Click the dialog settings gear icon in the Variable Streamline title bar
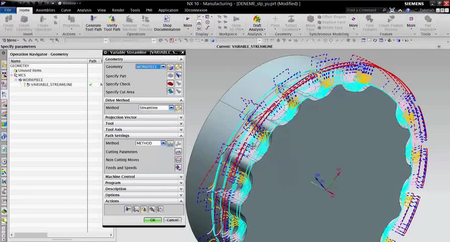 106,52
